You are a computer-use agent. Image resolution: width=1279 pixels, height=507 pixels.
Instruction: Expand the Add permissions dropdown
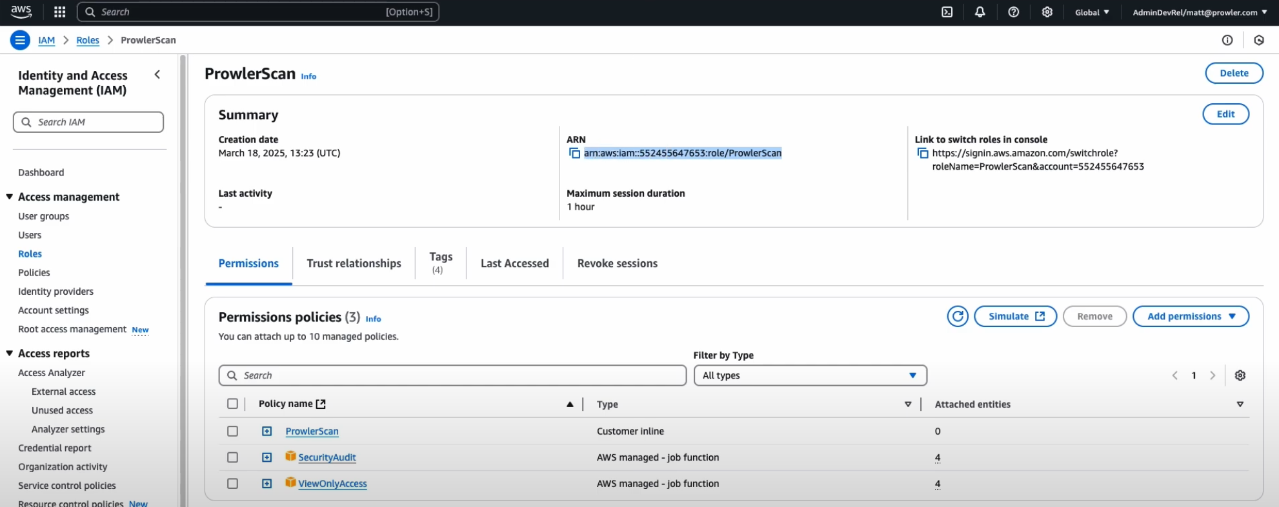tap(1191, 316)
